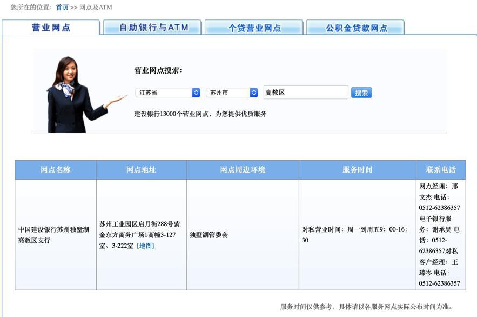Click the 网点经理 contact phone cell
This screenshot has width=477, height=317.
coord(440,235)
